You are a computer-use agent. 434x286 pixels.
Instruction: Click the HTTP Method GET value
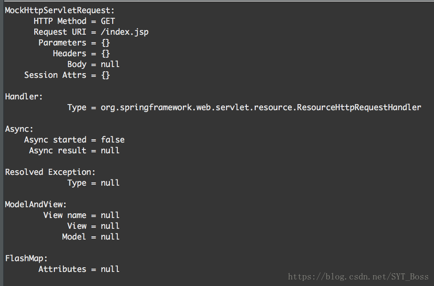[107, 21]
